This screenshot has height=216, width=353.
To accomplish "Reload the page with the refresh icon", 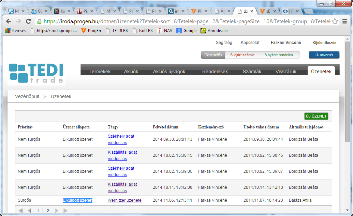I will (28, 21).
